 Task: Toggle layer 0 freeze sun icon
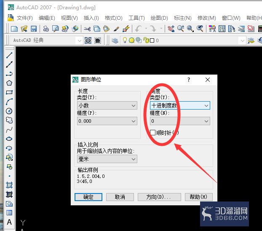click(132, 40)
